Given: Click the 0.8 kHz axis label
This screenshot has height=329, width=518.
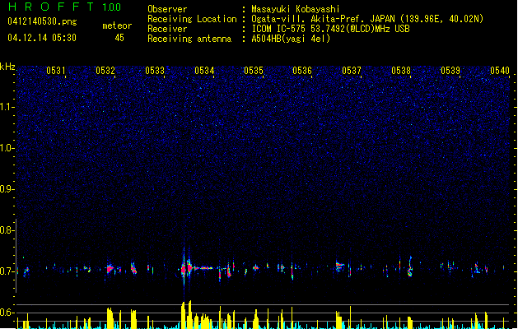Looking at the screenshot, I should tap(7, 230).
